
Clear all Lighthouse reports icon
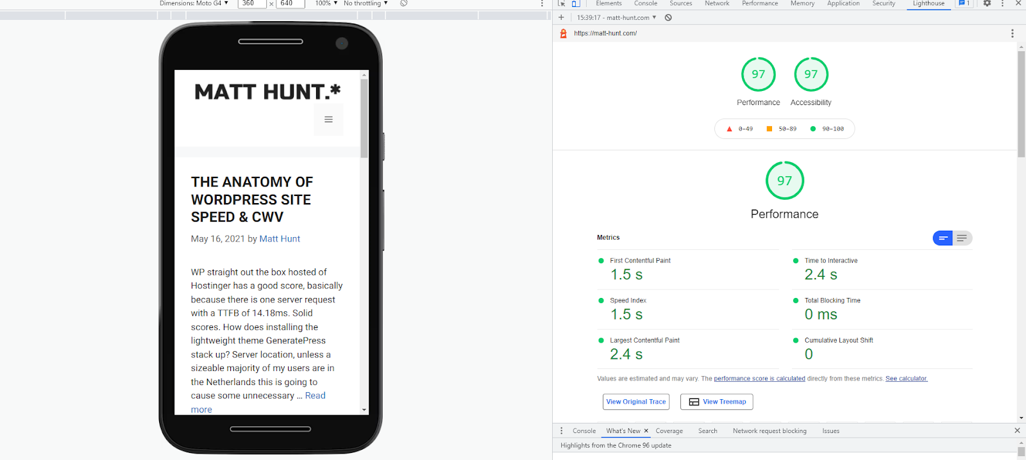668,17
